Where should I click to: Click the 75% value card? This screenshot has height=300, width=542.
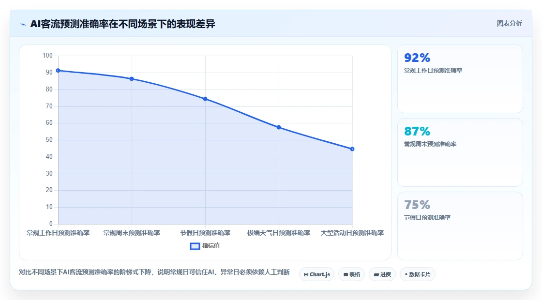tap(460, 226)
